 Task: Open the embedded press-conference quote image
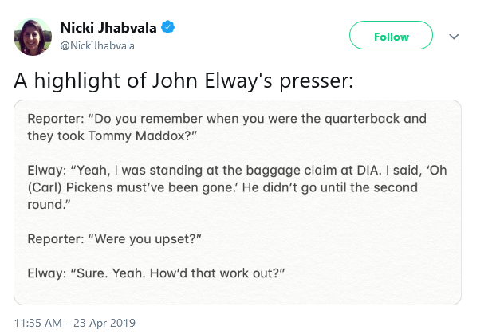pos(238,202)
